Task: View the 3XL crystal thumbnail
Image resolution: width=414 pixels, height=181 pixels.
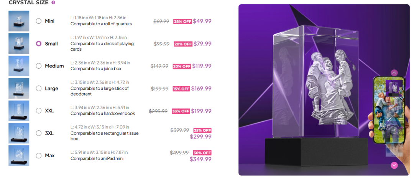Action: click(19, 133)
